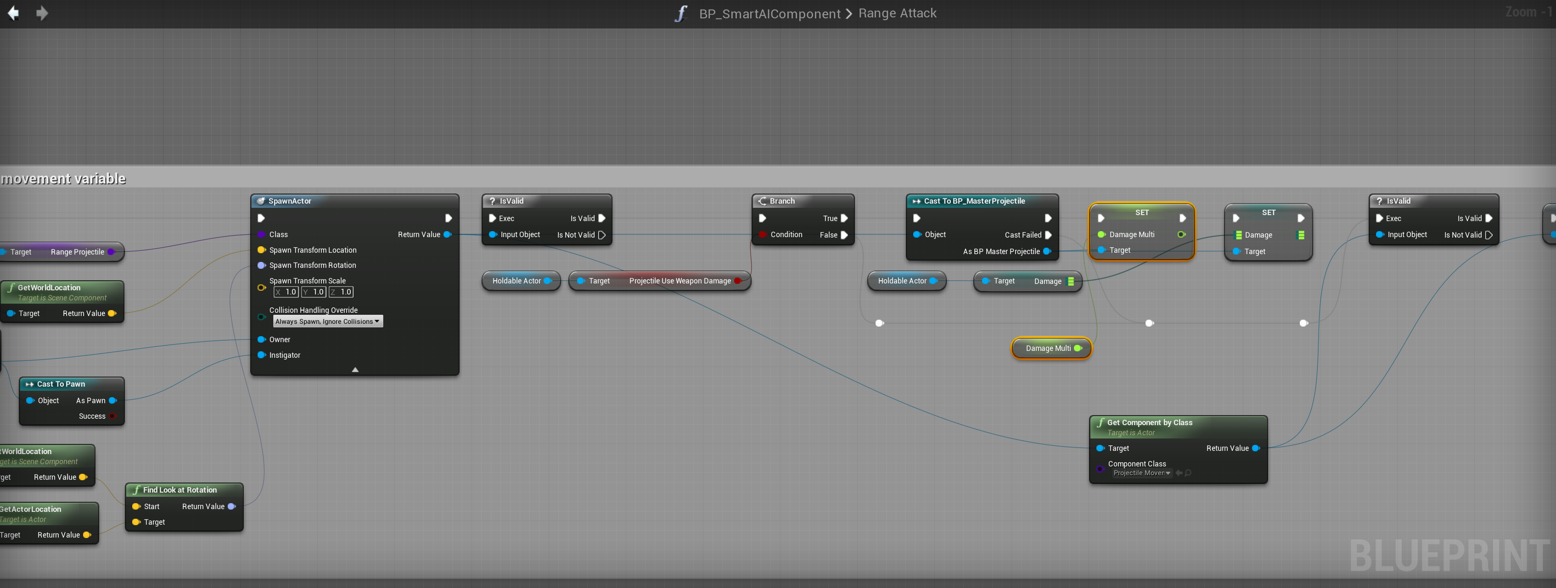Screen dimensions: 1556x588
Task: Click the green Damage Multi SET input pin
Action: 1101,234
